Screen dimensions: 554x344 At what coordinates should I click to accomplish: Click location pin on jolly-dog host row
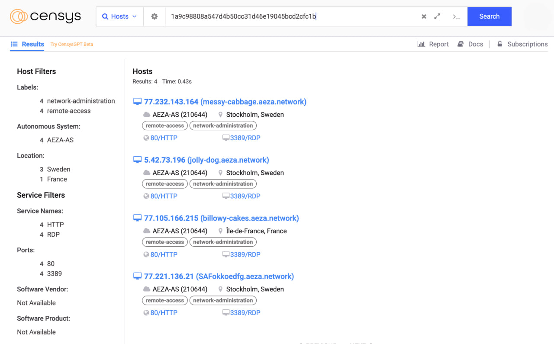point(220,173)
